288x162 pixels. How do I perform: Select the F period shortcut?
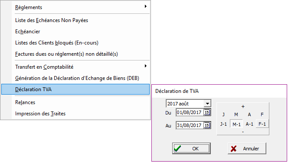tap(262, 114)
